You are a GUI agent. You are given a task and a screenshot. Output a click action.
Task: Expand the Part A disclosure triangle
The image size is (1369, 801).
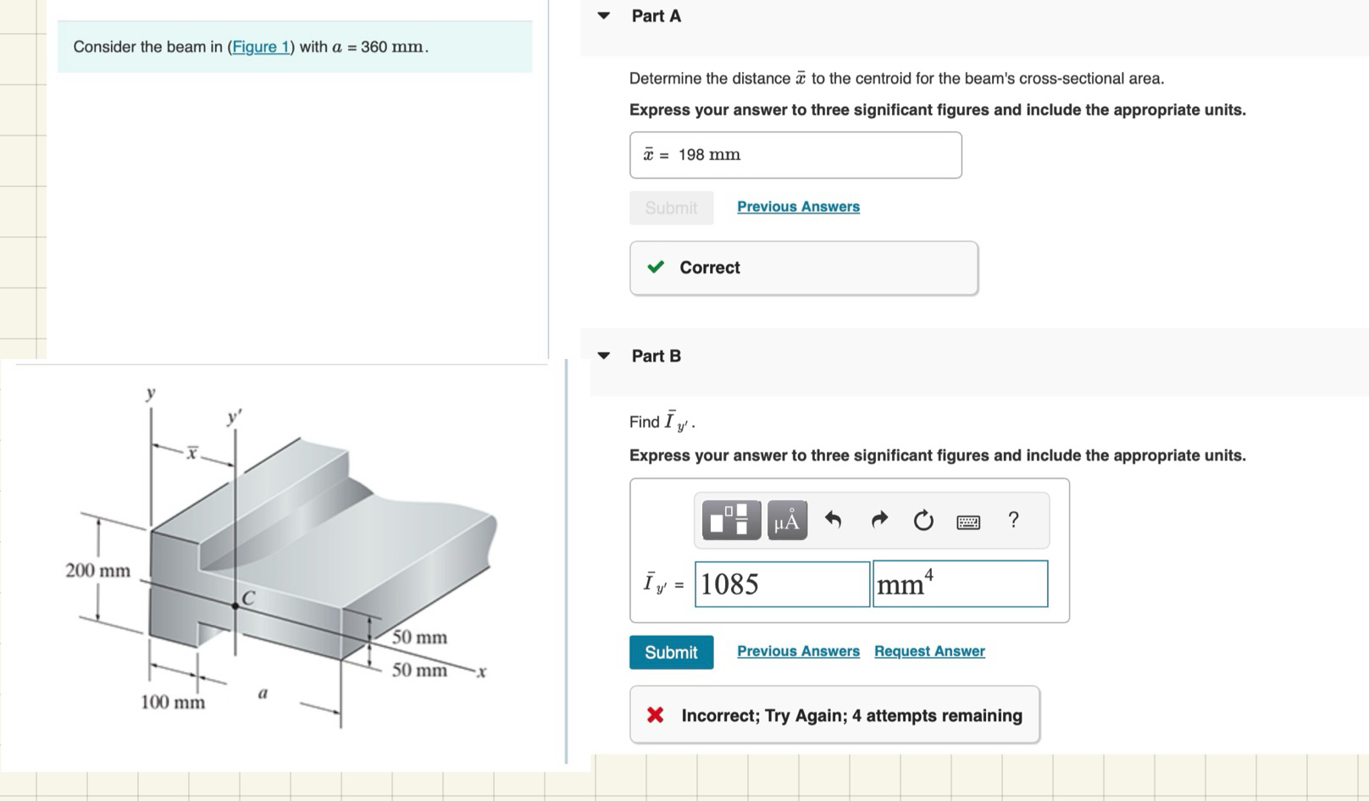[603, 15]
